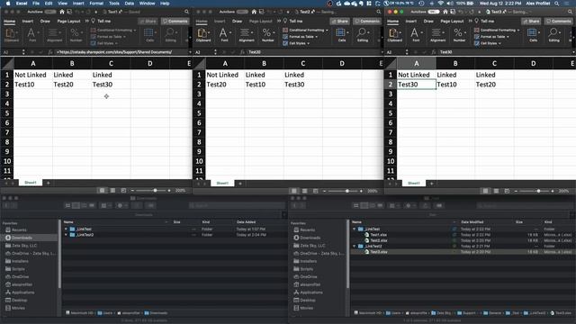Open Clipboard group in Test2 Excel window
Screen dimensions: 576x324
pyautogui.click(x=203, y=35)
